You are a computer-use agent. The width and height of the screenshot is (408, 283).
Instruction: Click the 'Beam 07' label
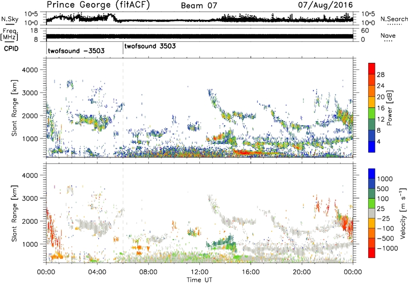tap(199, 6)
